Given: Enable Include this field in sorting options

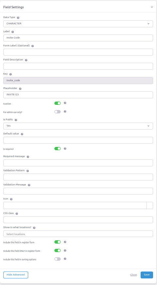Looking at the screenshot, I should pos(57,259).
